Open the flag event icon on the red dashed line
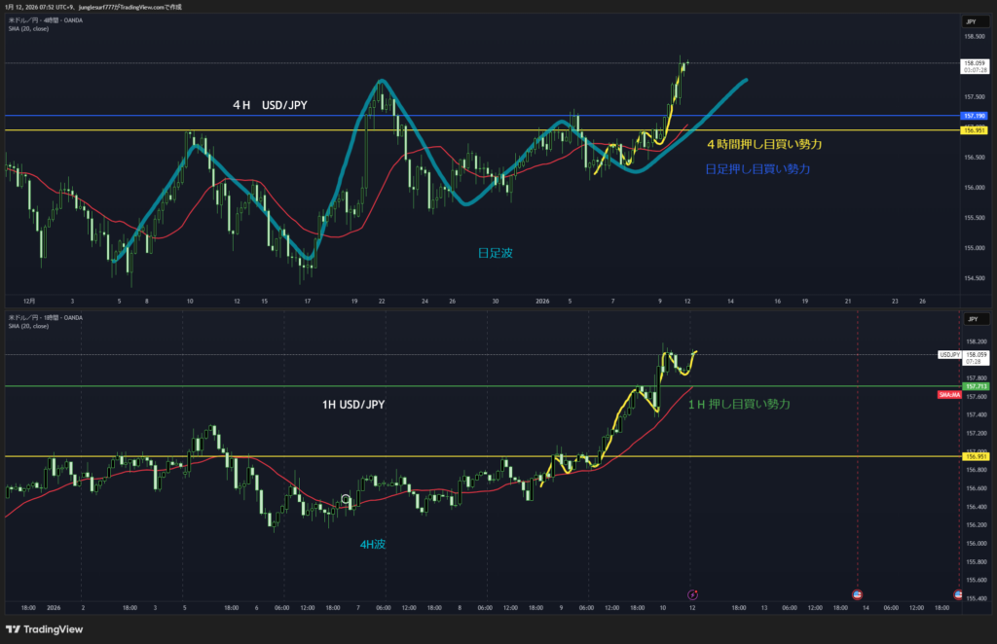The height and width of the screenshot is (644, 997). (x=857, y=593)
